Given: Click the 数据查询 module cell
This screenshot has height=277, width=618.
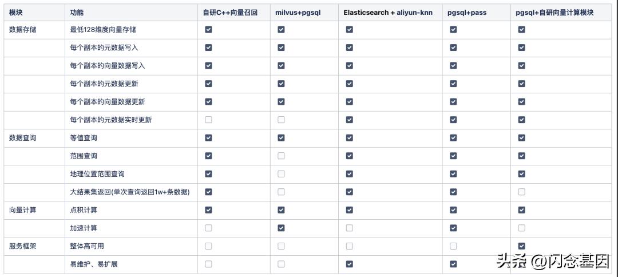Looking at the screenshot, I should pos(23,138).
